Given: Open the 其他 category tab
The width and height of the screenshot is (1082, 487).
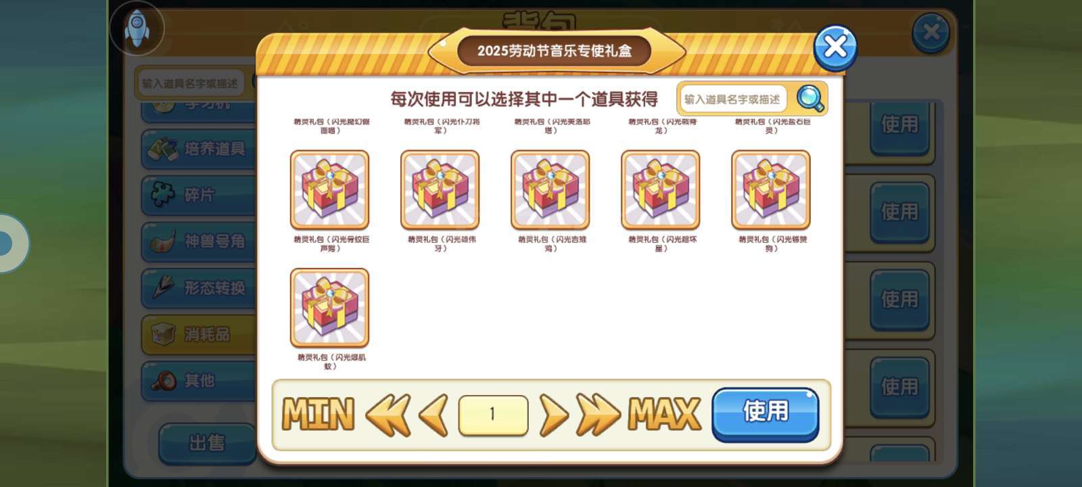Looking at the screenshot, I should click(x=197, y=381).
